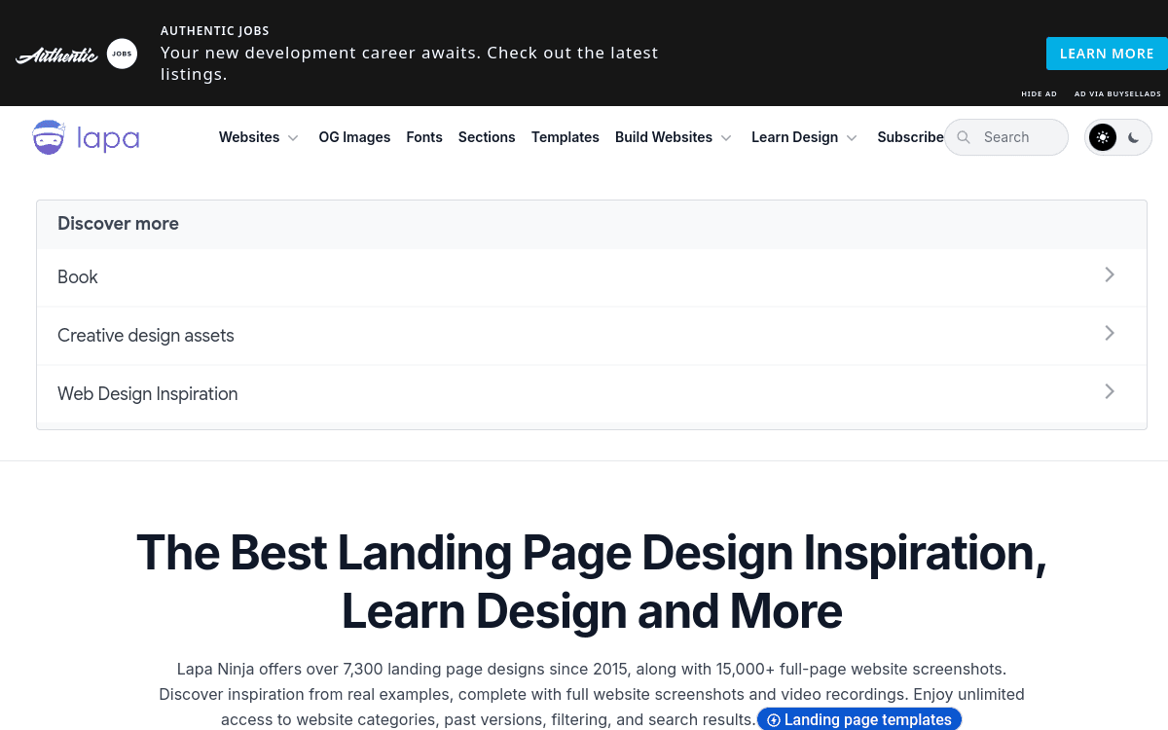Hide the ad via Hide Ad link
The height and width of the screenshot is (730, 1168).
click(1039, 94)
